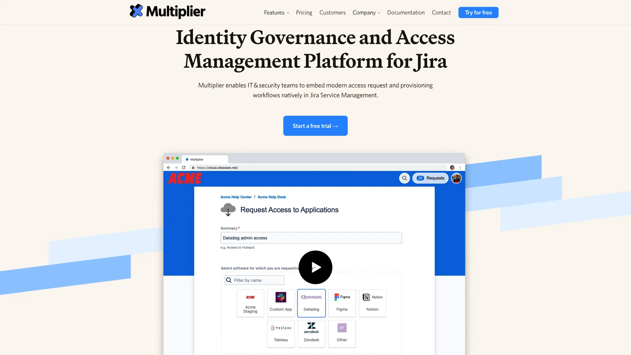Click the lock icon in address bar
The height and width of the screenshot is (355, 631).
tap(193, 168)
